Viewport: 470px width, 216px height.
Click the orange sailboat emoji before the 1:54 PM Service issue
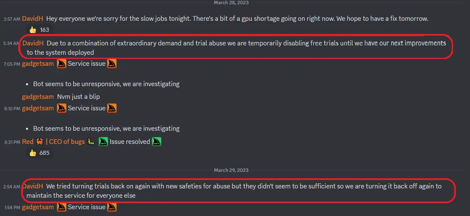[61, 207]
